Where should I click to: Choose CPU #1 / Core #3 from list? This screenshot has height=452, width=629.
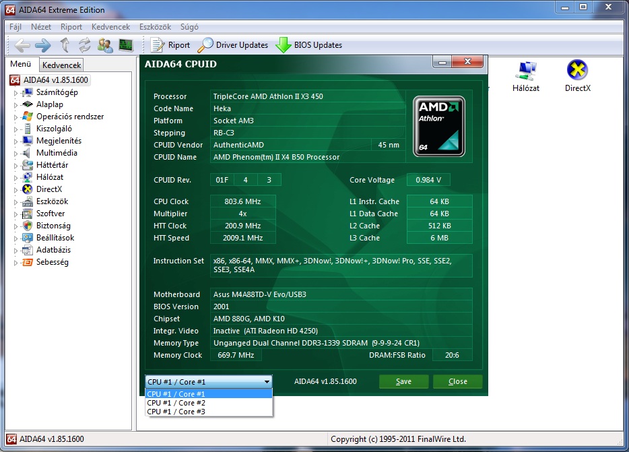(209, 412)
